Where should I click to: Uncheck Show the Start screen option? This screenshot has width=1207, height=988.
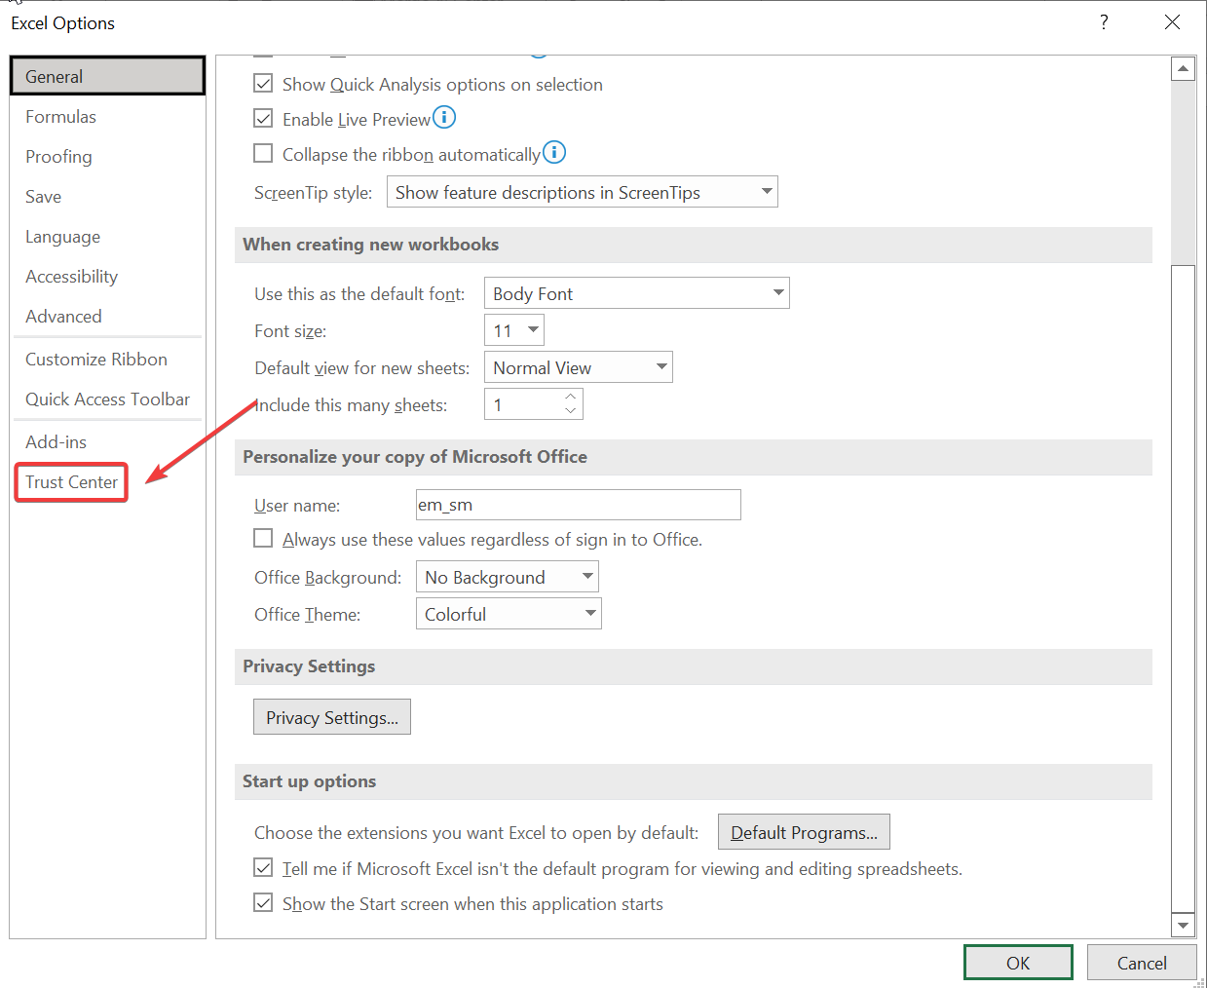tap(263, 903)
